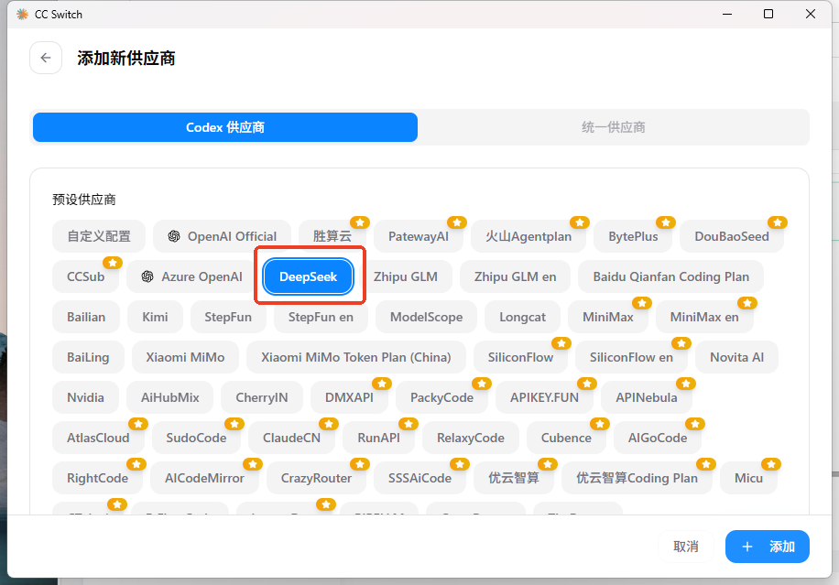Select the StepFun preset

click(x=228, y=317)
